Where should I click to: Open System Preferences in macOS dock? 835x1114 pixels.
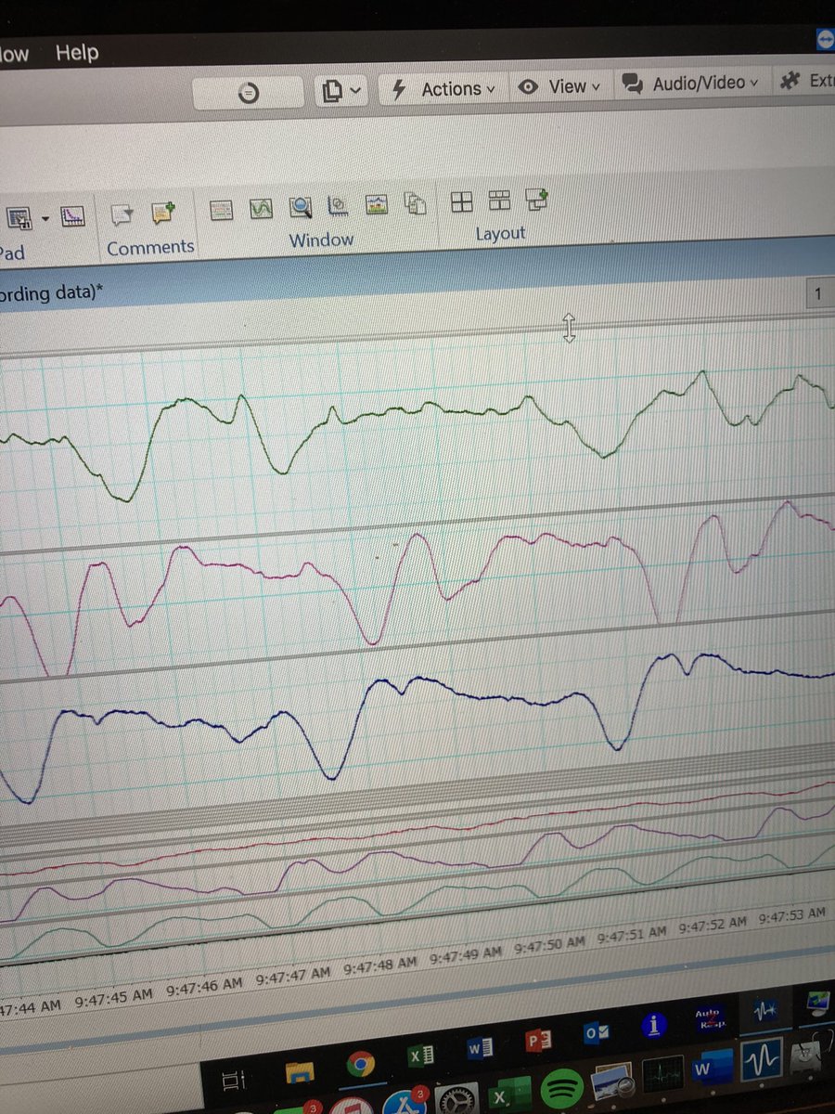(456, 1099)
